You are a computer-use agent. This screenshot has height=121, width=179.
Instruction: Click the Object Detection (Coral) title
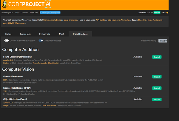click(x=15, y=99)
